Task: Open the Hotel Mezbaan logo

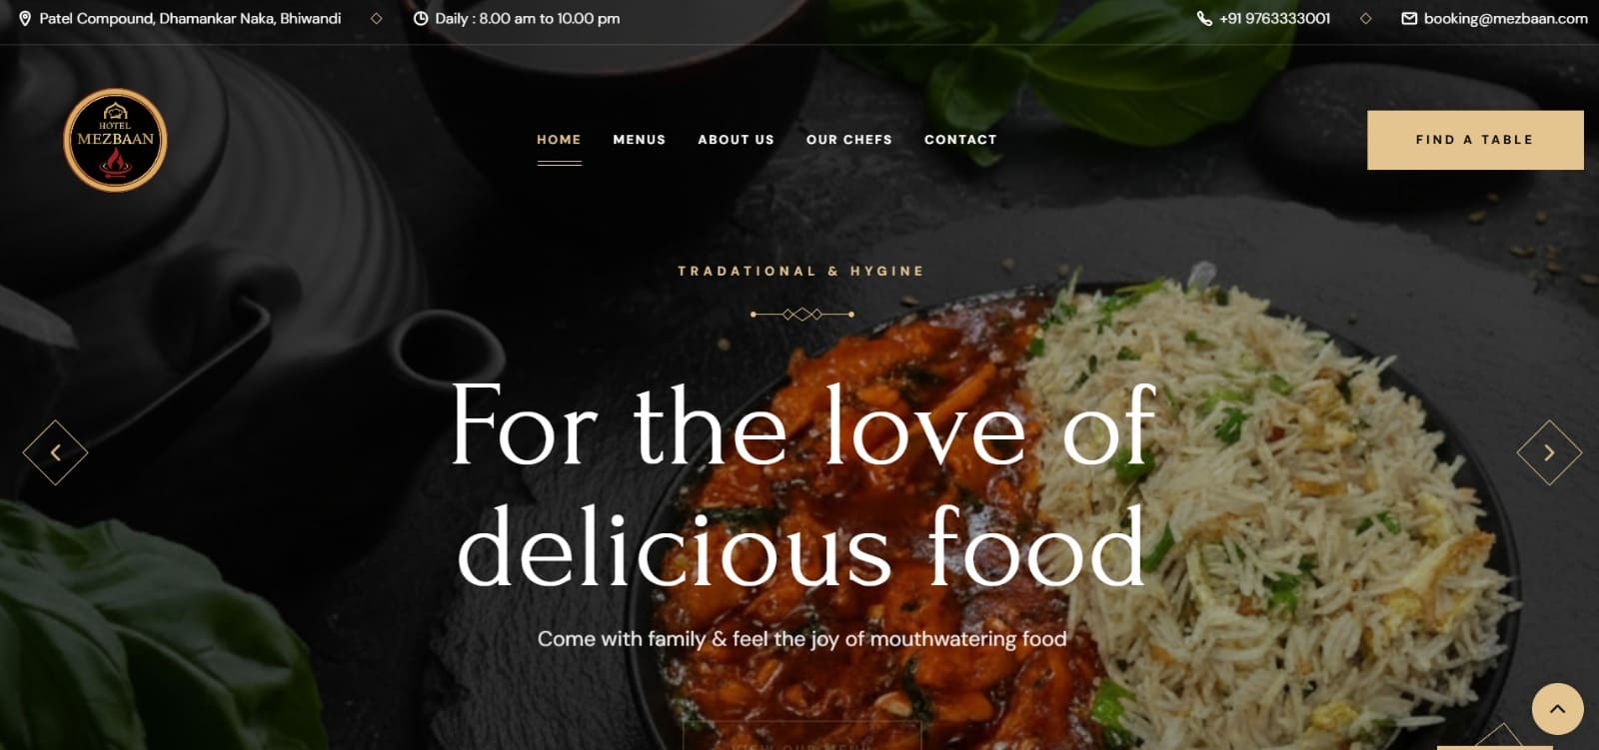Action: 115,140
